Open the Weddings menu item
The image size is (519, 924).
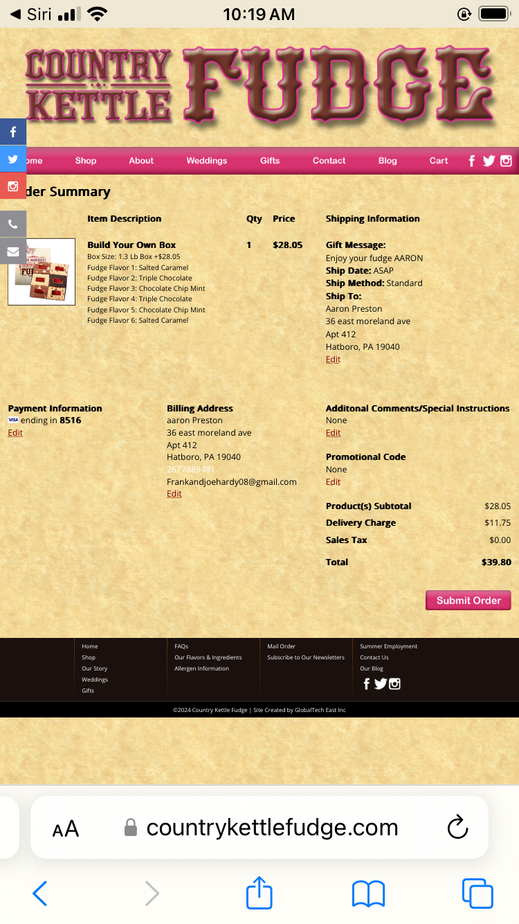pos(207,161)
